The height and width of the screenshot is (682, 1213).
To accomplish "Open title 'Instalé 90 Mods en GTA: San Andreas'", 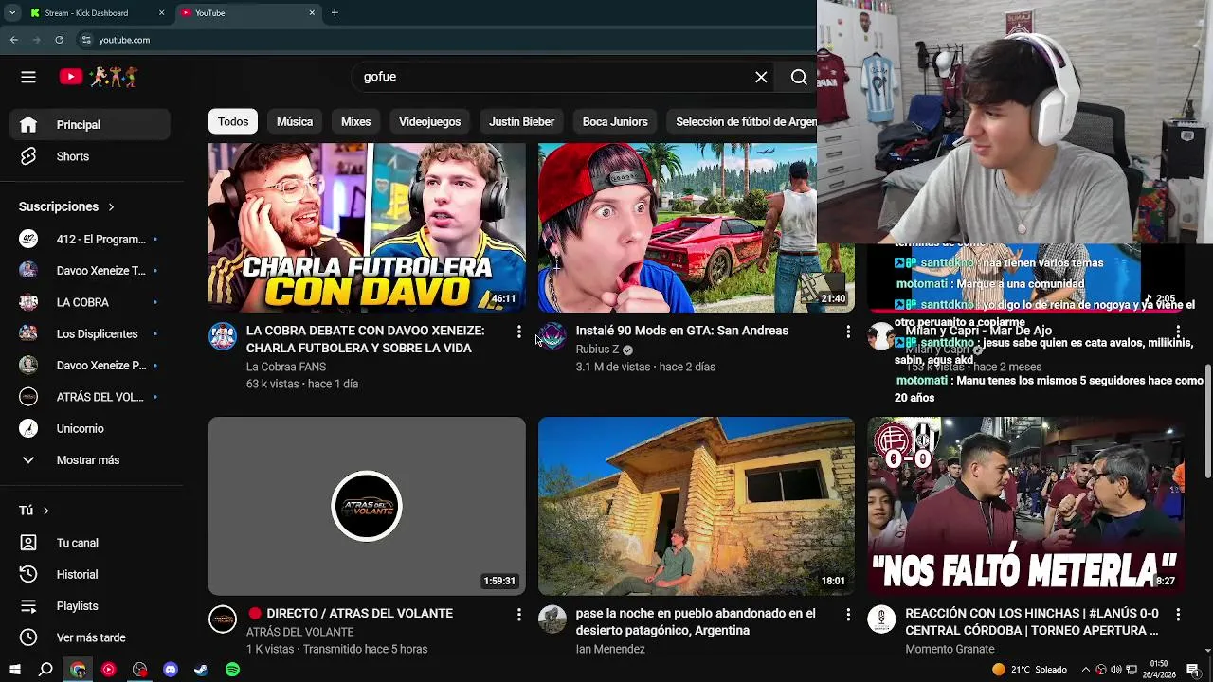I will [682, 331].
